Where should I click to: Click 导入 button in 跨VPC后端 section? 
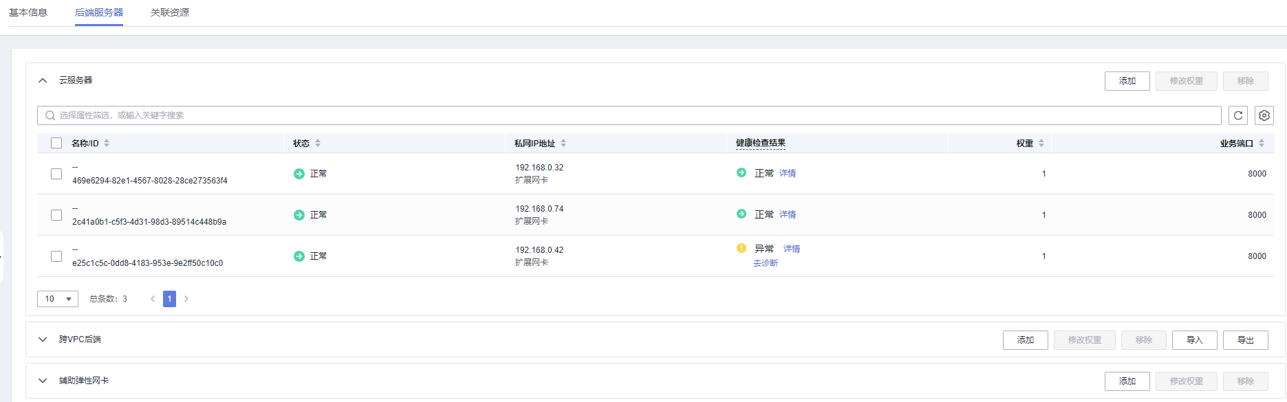(x=1194, y=340)
